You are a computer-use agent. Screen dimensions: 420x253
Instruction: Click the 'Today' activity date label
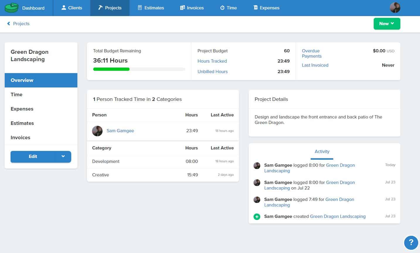390,165
